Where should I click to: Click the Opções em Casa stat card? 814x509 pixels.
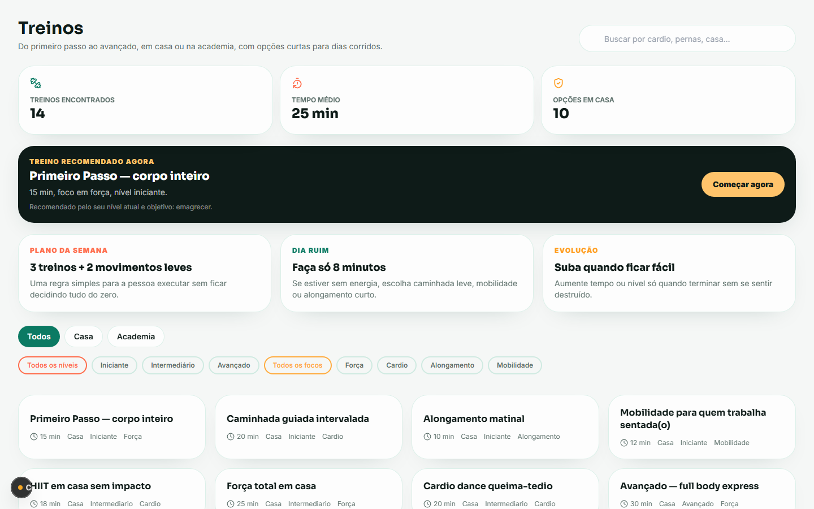coord(668,100)
